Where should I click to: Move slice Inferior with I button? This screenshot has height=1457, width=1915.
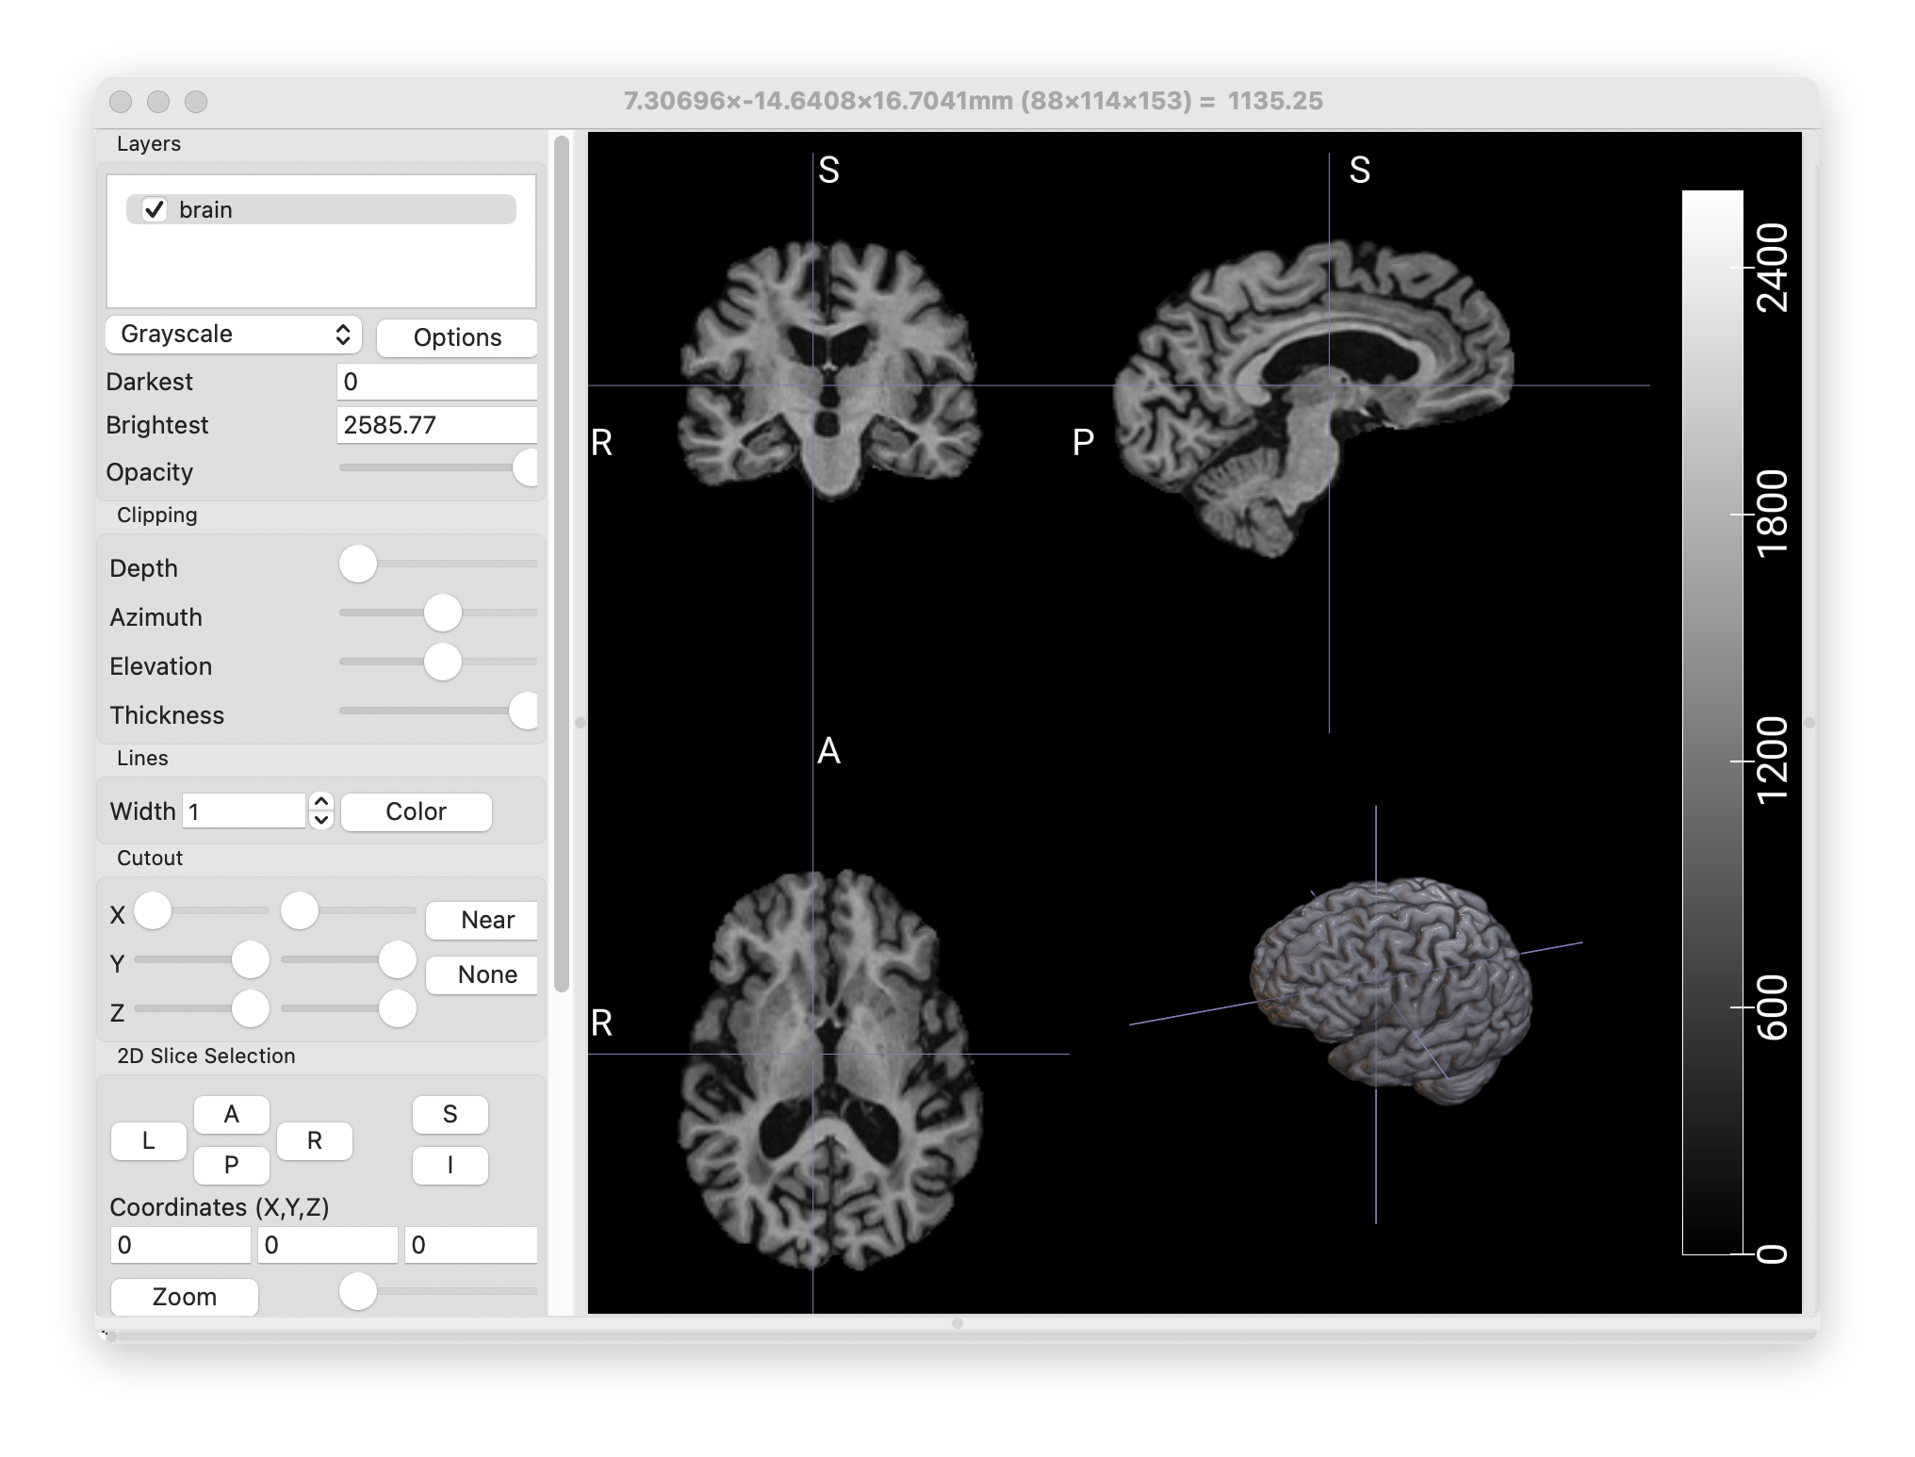tap(450, 1166)
